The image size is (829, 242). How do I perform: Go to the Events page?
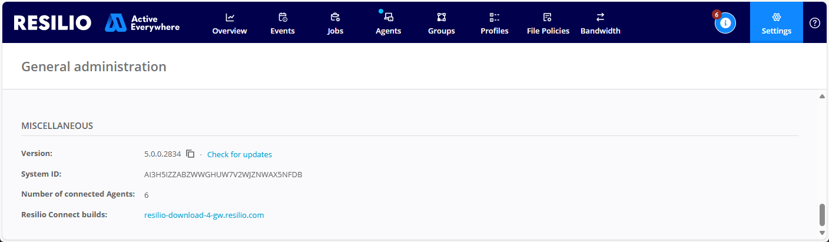(283, 24)
